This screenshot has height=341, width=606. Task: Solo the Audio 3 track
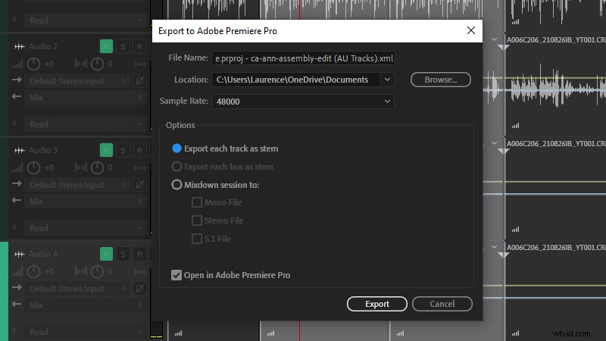click(x=123, y=150)
